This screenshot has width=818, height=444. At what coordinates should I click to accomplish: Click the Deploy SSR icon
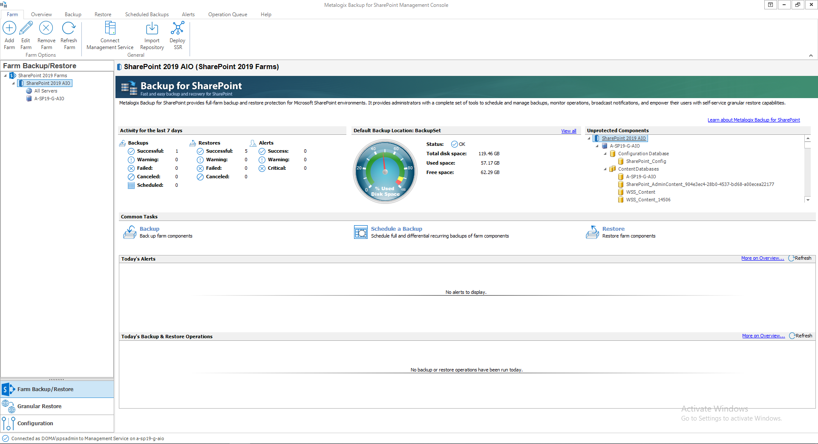pyautogui.click(x=177, y=29)
